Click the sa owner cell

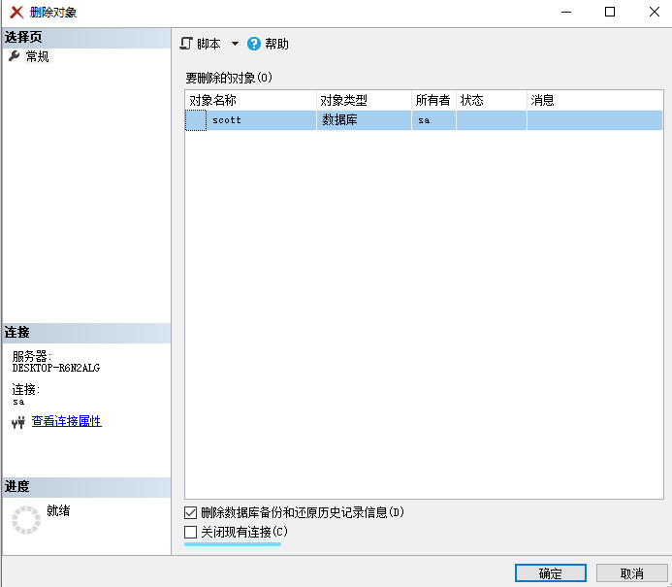[x=433, y=120]
